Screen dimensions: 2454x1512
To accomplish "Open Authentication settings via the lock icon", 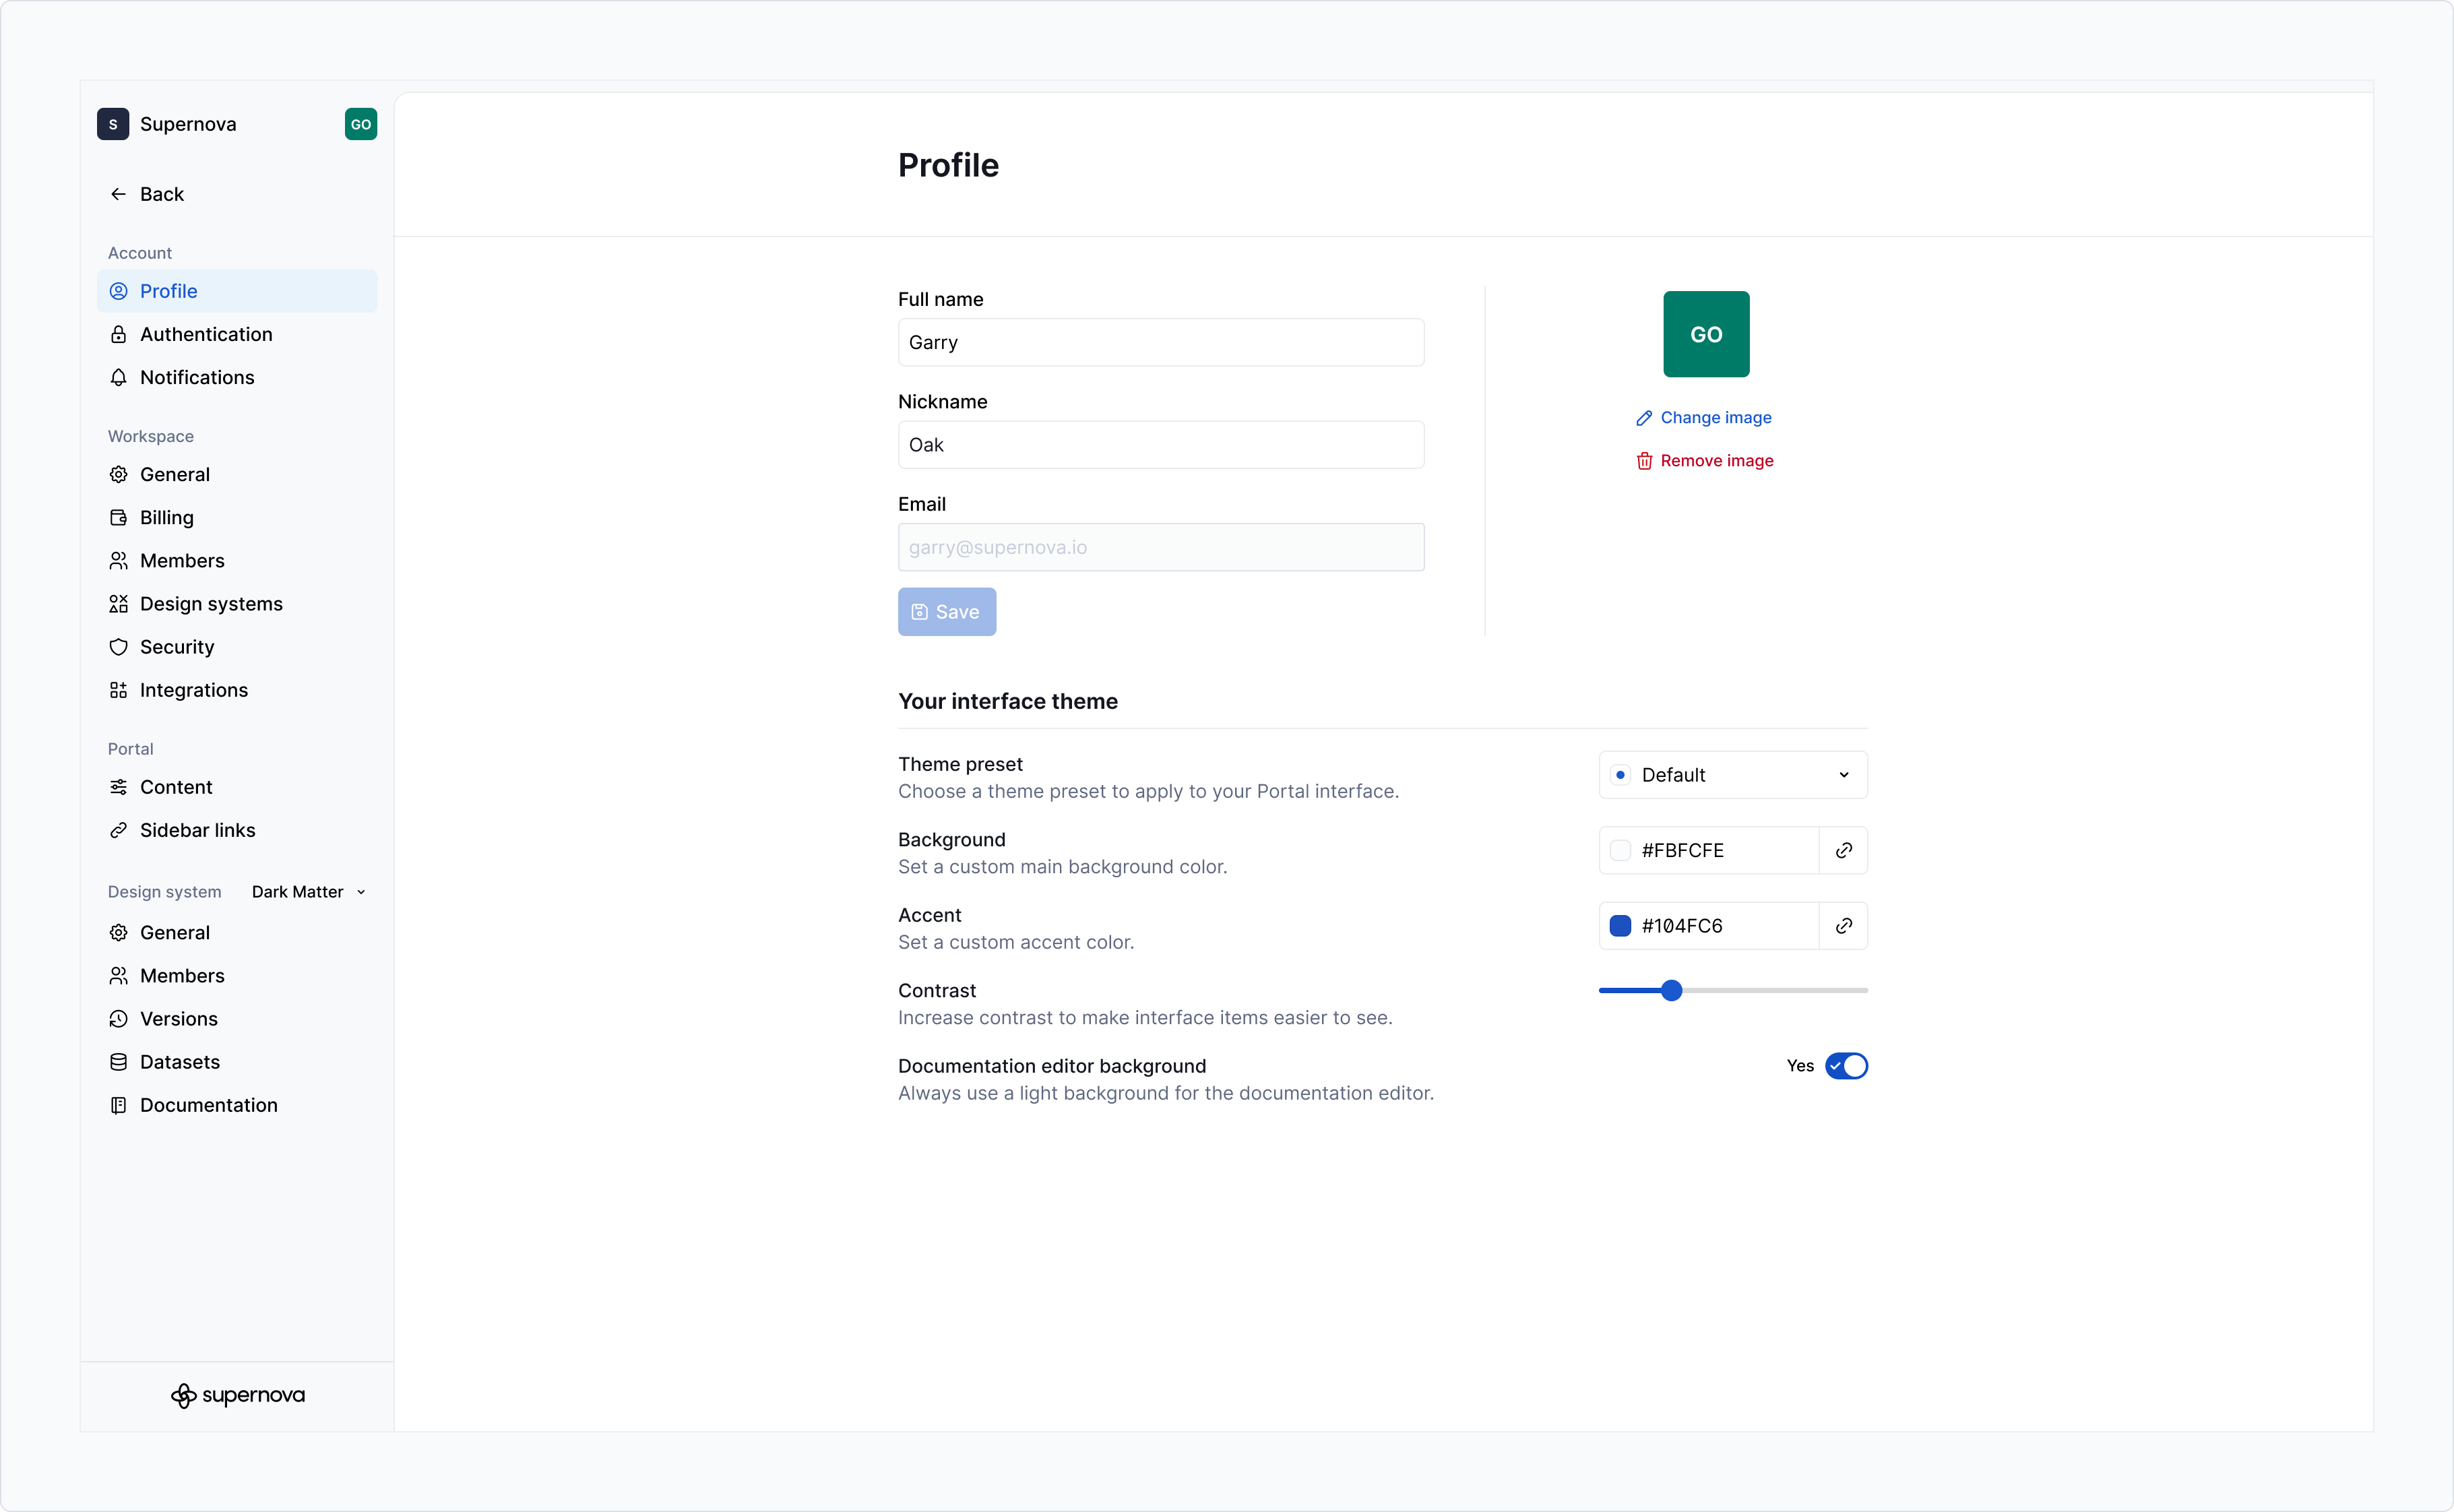I will (x=119, y=334).
